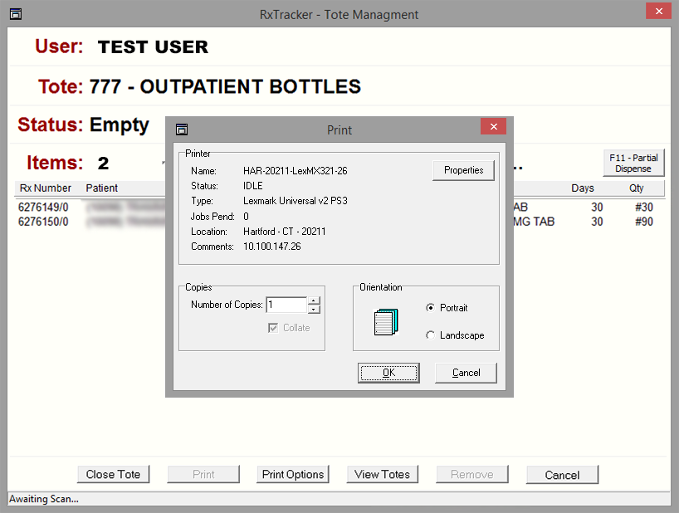The width and height of the screenshot is (679, 513).
Task: Toggle the Collate checkbox
Action: pyautogui.click(x=273, y=328)
